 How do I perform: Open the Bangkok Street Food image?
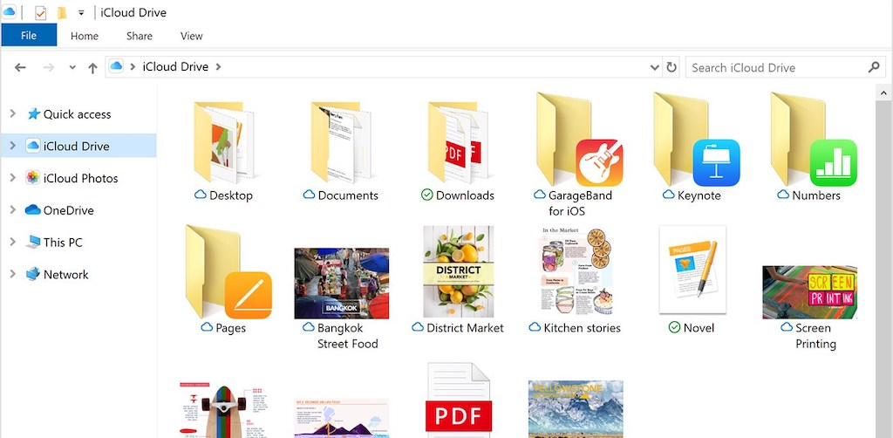pyautogui.click(x=342, y=283)
